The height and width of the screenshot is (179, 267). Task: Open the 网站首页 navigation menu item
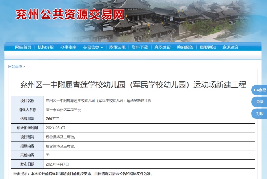[x=23, y=47]
